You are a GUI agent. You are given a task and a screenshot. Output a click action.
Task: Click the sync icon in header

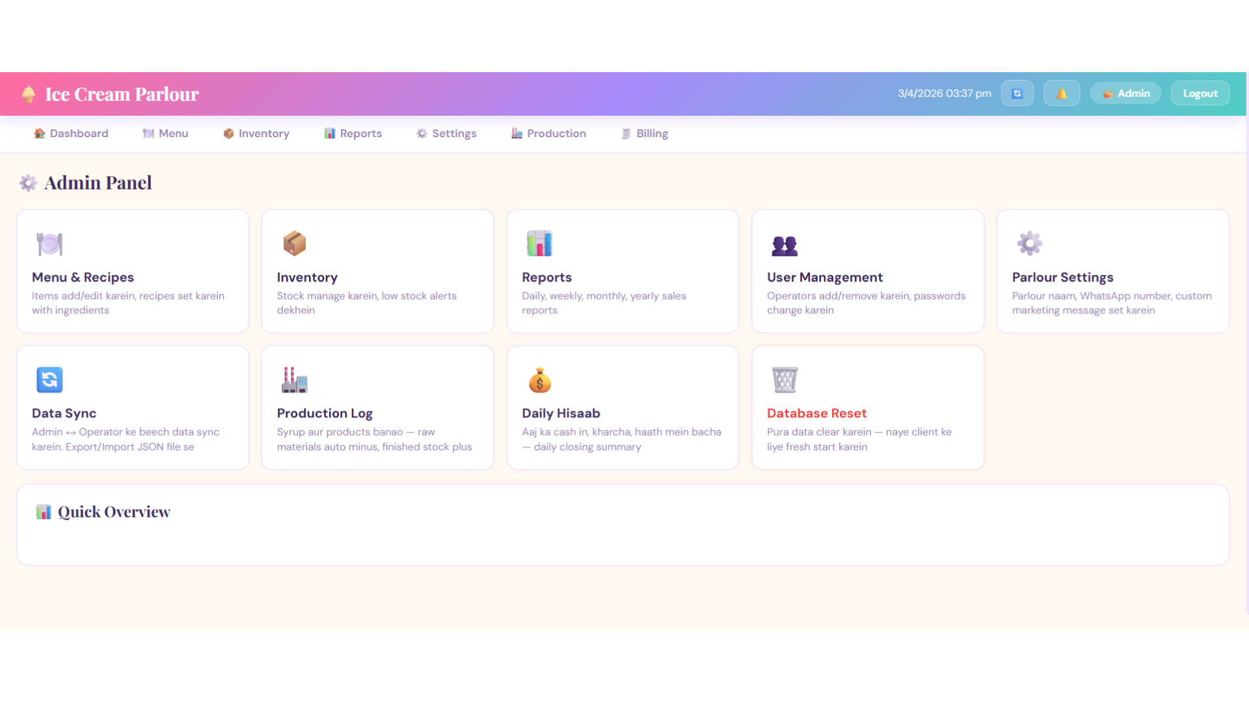coord(1017,94)
